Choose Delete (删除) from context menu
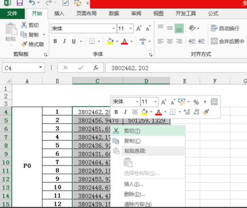Screen dimensions: 247x208 (148, 194)
